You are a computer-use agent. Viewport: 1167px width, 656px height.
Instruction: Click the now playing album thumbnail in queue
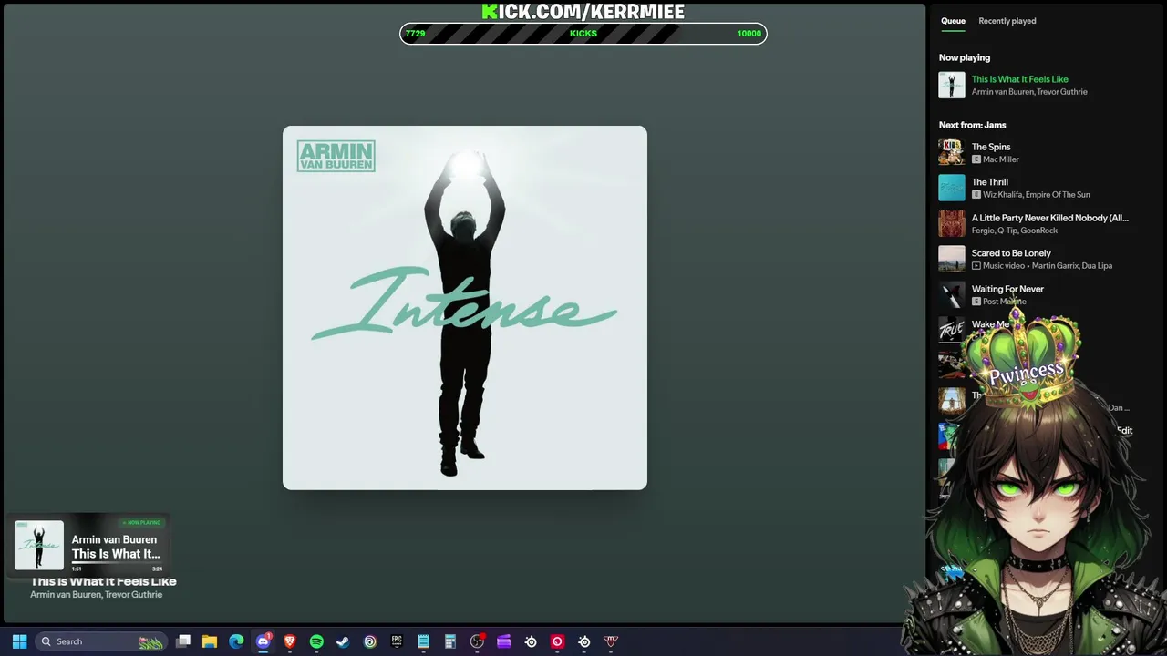pos(952,85)
